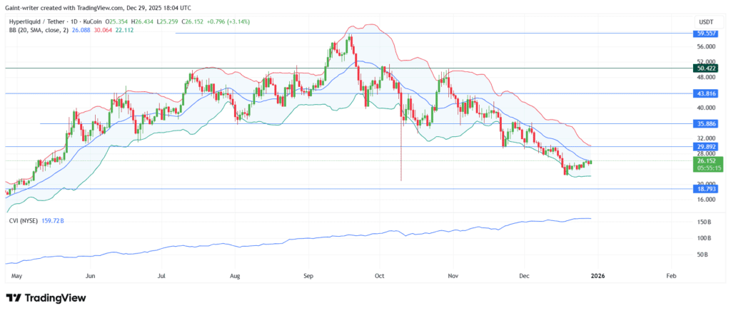The width and height of the screenshot is (731, 313).
Task: Click the 2026 label on time axis
Action: [x=598, y=276]
